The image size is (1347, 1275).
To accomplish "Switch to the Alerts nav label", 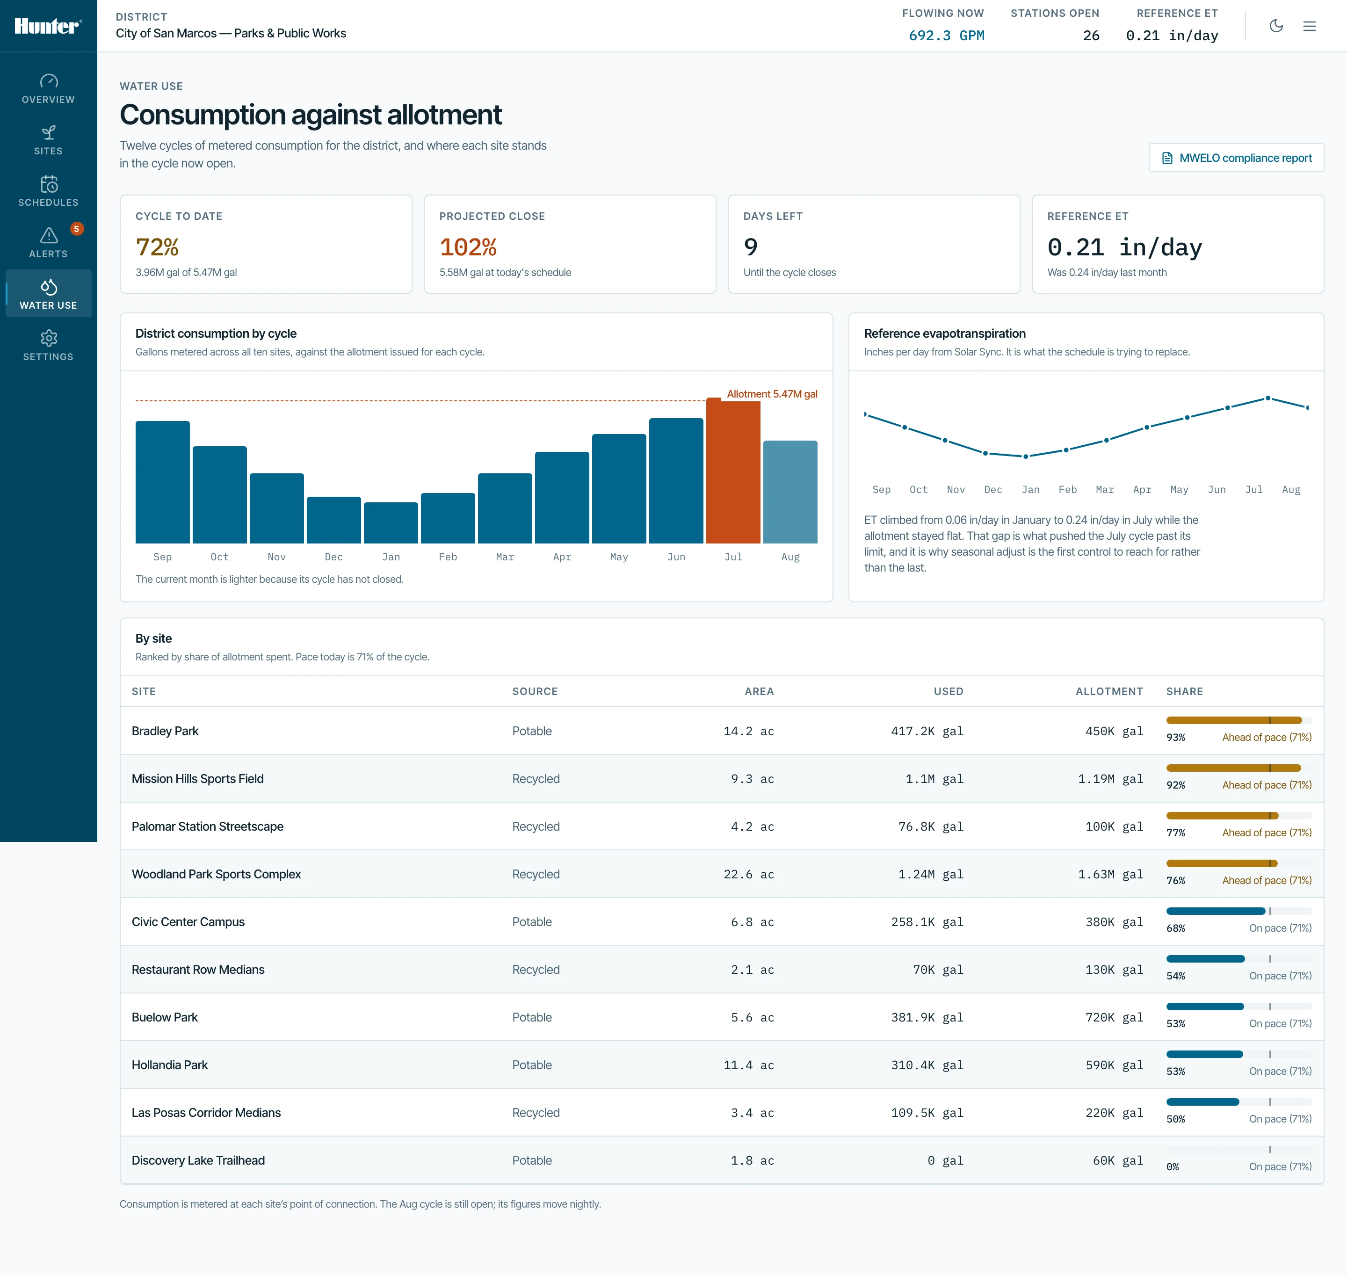I will click(48, 254).
